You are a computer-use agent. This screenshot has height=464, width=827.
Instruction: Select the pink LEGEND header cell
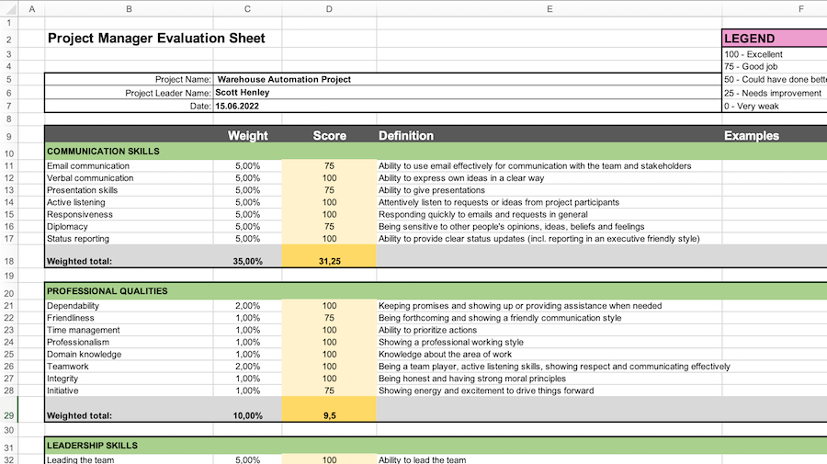[x=775, y=39]
